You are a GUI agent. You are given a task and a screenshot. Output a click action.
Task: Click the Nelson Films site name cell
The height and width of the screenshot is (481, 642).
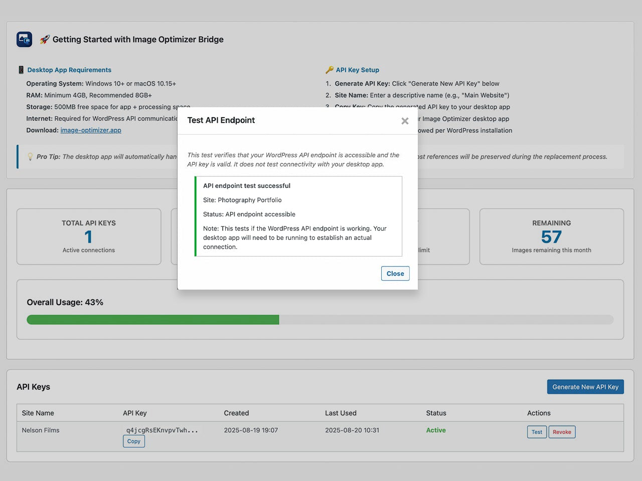point(41,430)
